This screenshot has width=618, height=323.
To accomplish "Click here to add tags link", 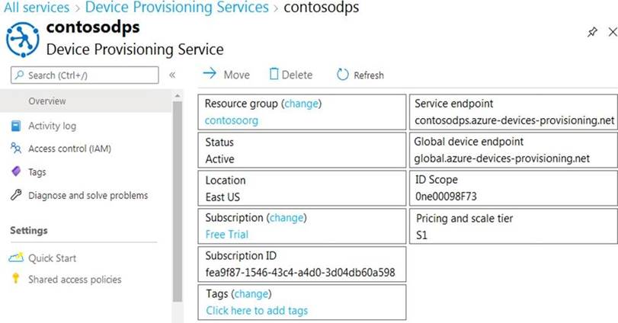I will click(x=257, y=311).
